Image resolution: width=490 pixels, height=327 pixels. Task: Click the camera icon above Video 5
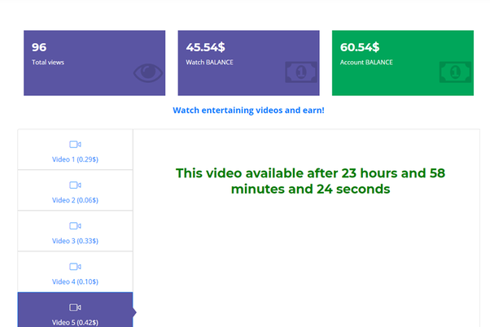click(75, 307)
